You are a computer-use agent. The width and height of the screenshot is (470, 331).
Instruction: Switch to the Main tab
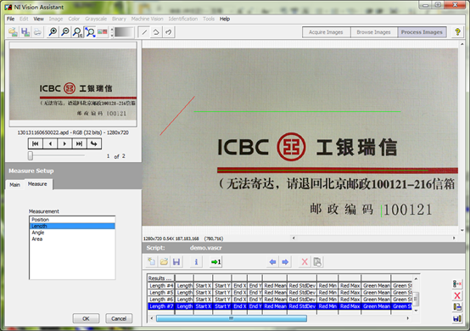[x=14, y=185]
